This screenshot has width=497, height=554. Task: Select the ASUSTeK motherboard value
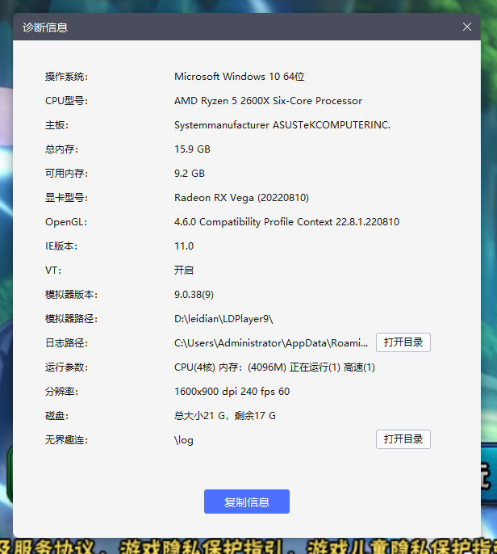point(282,125)
